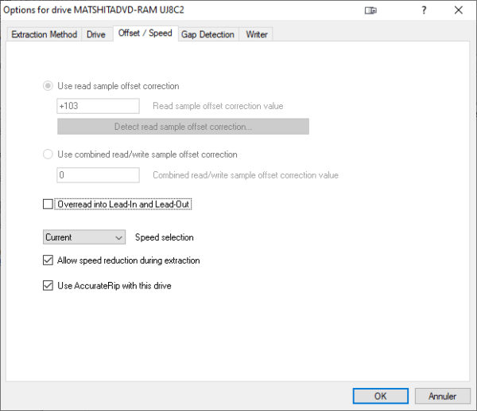
Task: Go to the Gap Detection tab
Action: [208, 34]
